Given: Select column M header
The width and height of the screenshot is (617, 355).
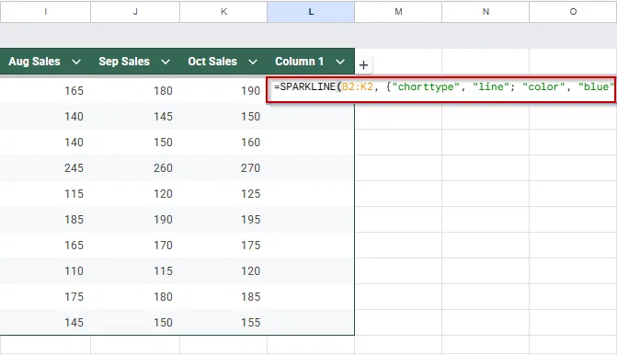Looking at the screenshot, I should coord(398,12).
